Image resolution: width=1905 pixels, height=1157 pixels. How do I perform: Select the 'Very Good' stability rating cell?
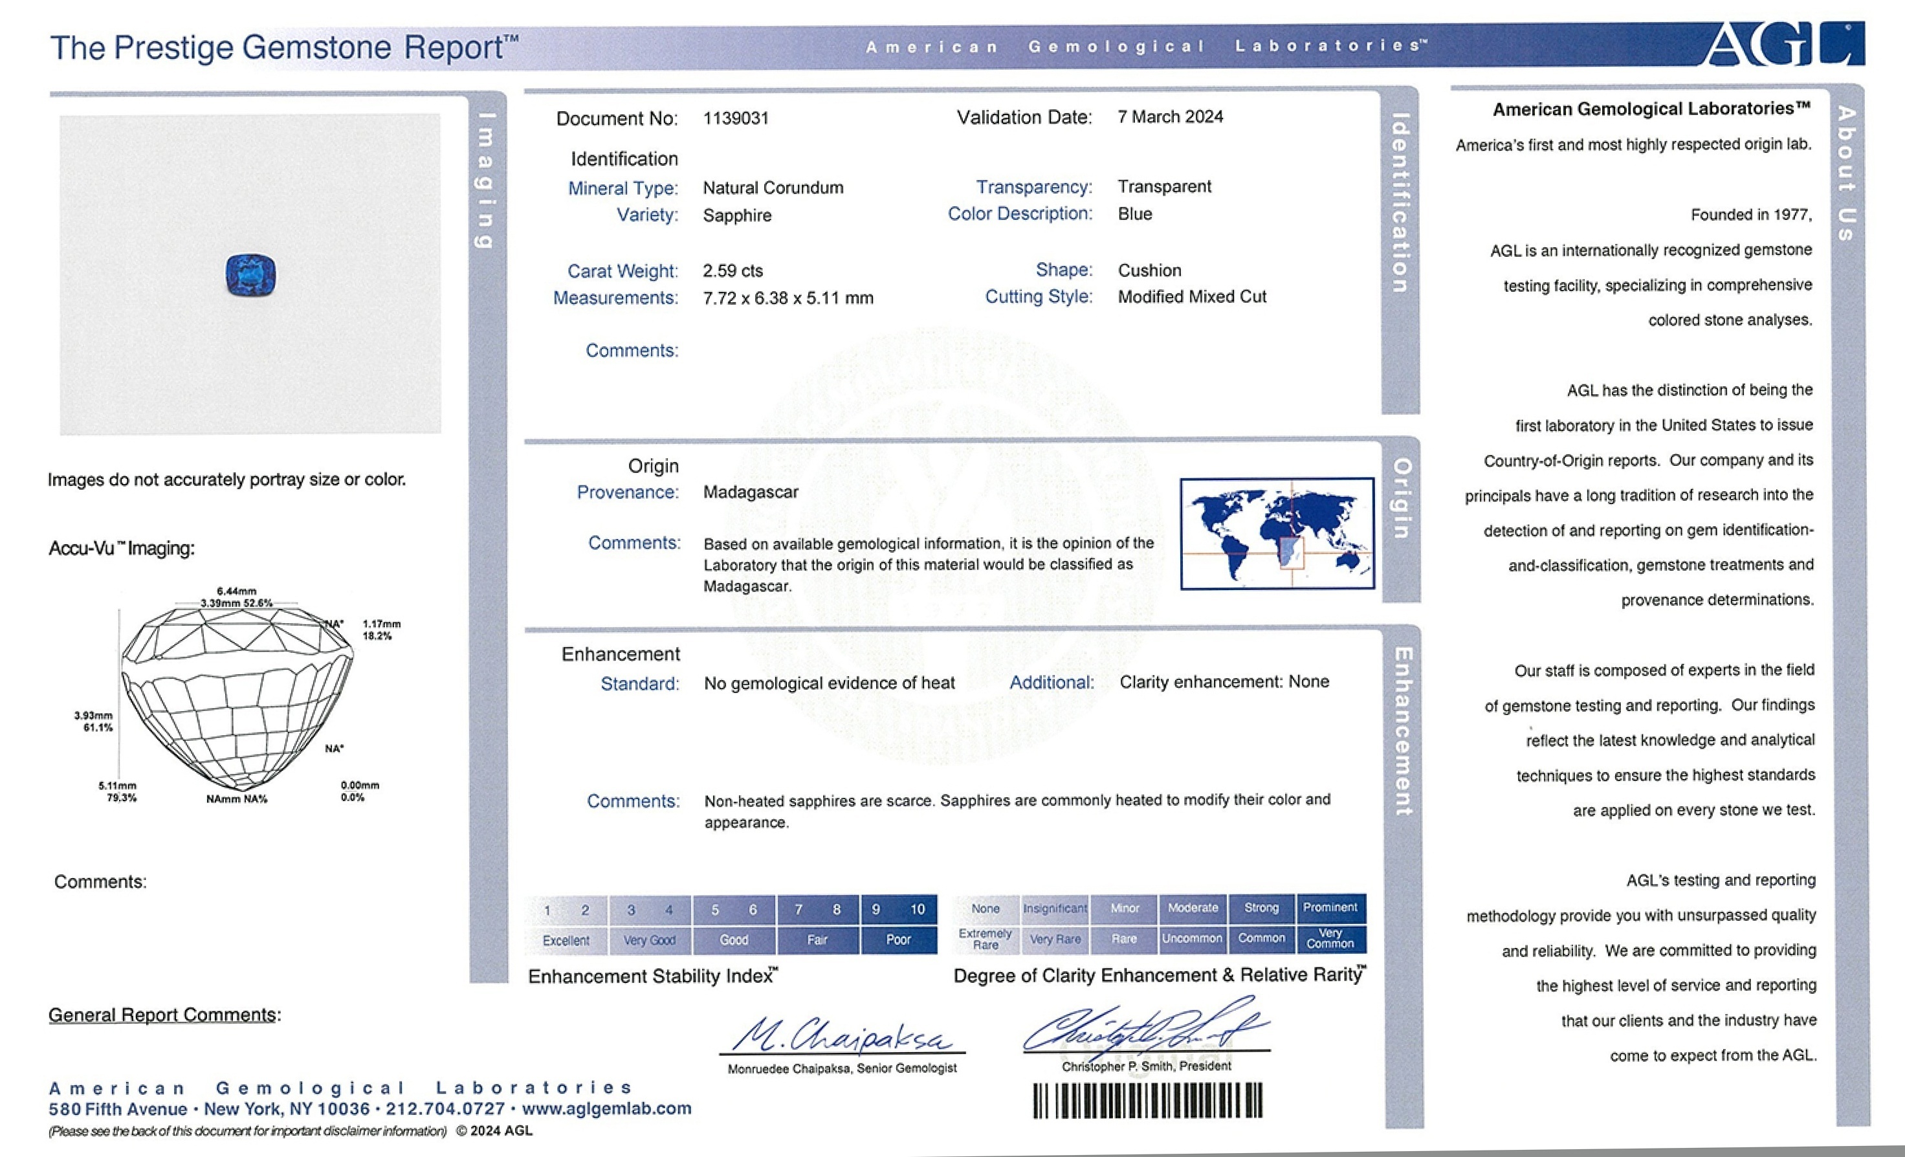point(650,940)
